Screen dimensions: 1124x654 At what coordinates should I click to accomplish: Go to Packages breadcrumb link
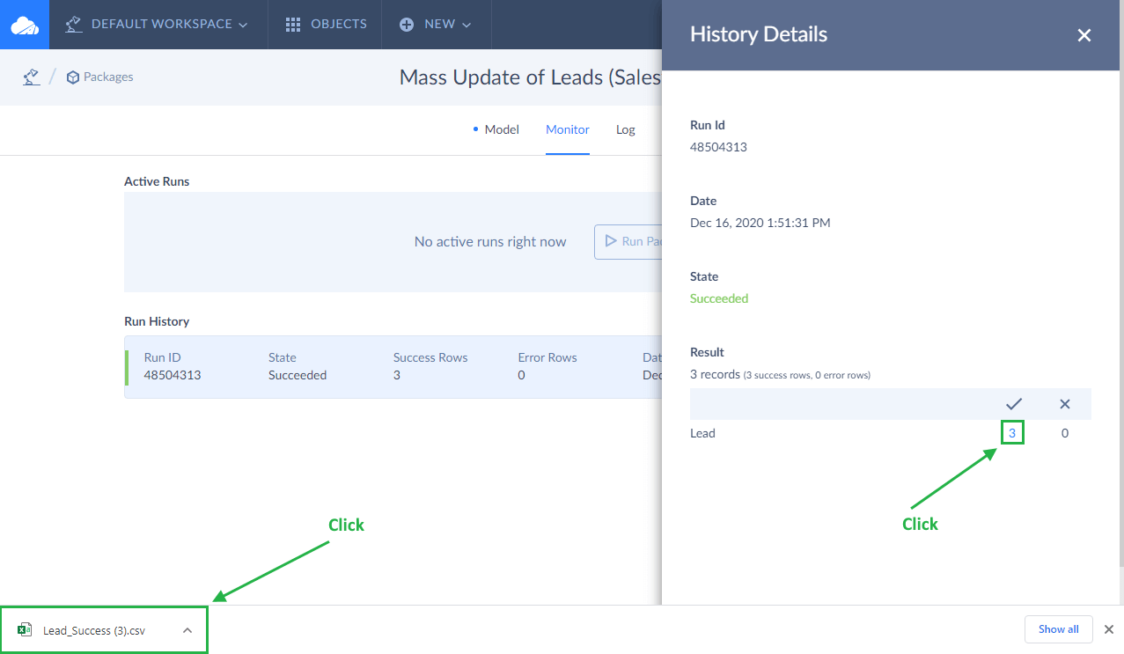pos(99,77)
